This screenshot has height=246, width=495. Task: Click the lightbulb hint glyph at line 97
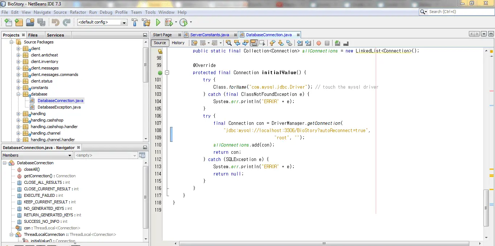point(160,51)
